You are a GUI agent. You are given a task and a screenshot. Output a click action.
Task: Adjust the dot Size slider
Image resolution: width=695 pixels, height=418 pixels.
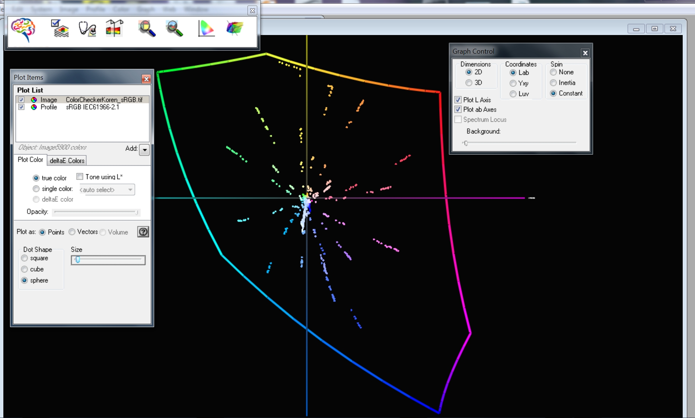click(x=108, y=260)
